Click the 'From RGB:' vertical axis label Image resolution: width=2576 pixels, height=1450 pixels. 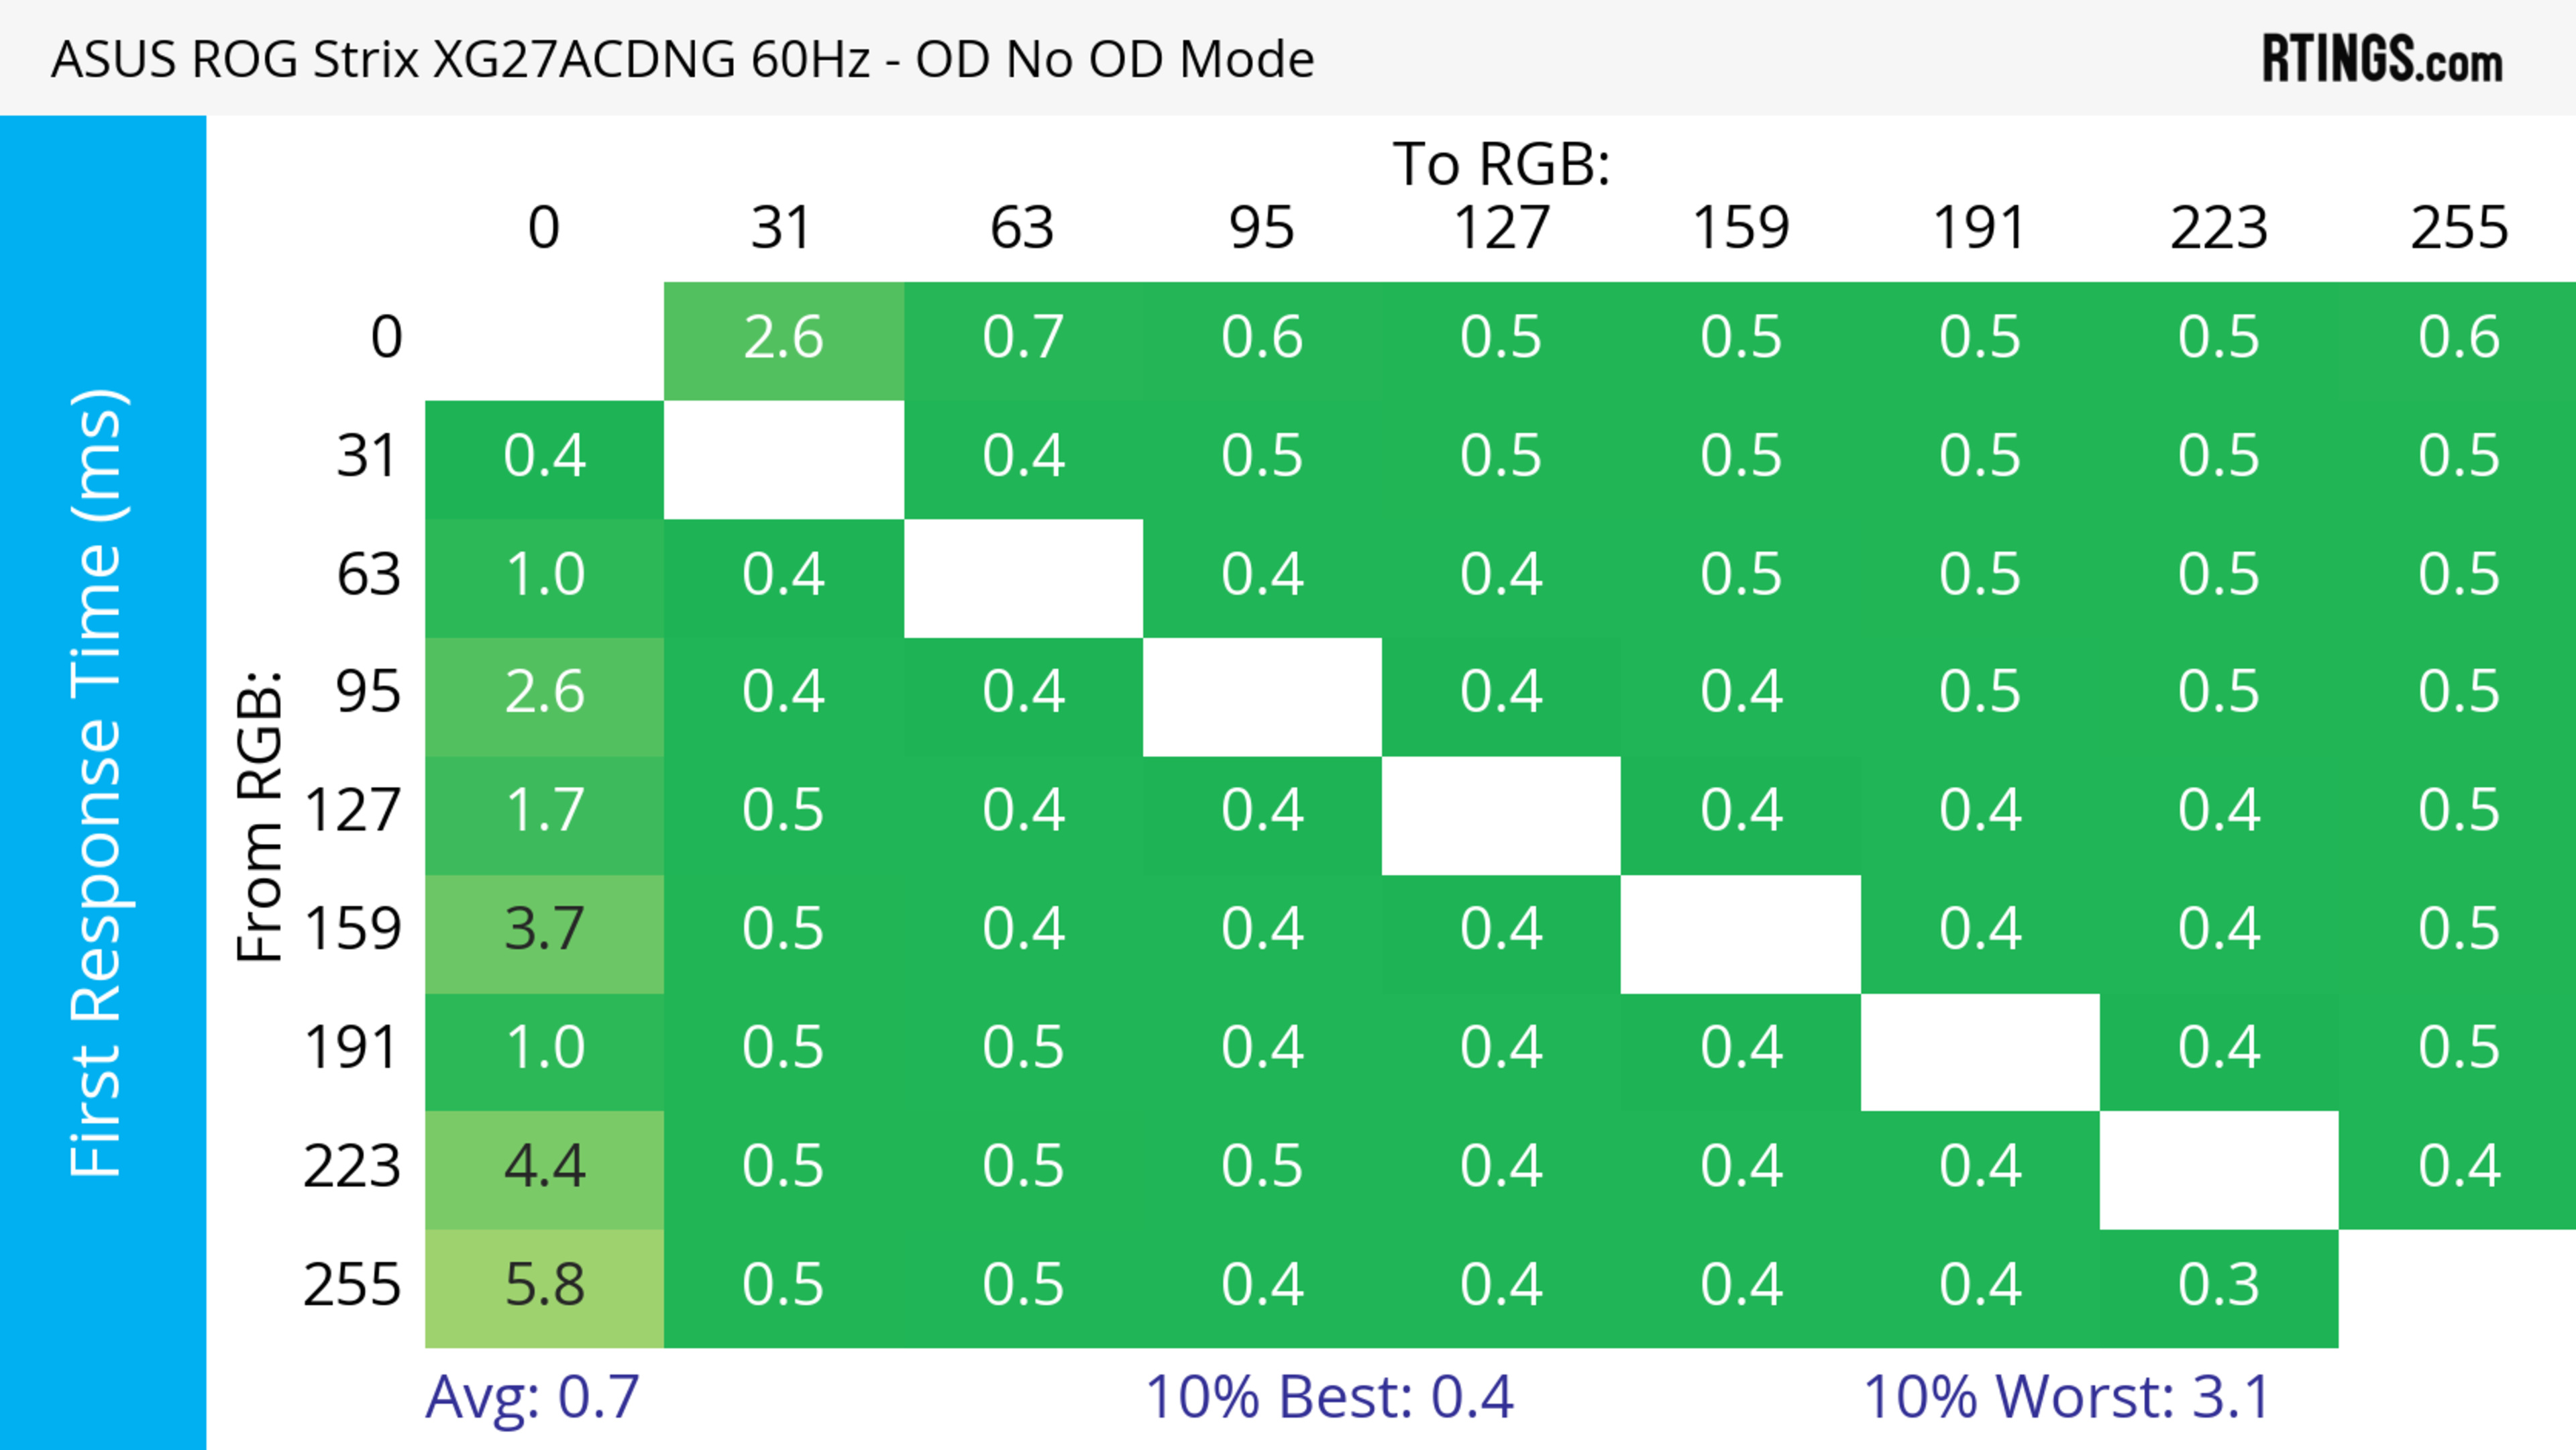(x=260, y=815)
